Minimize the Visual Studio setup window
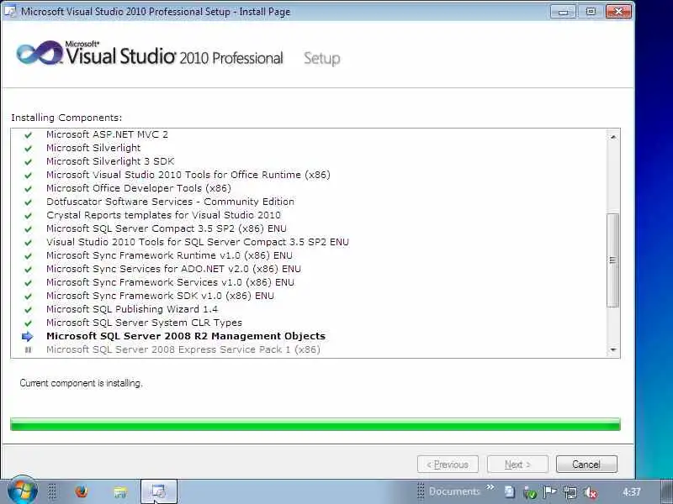This screenshot has height=504, width=673. click(x=563, y=12)
